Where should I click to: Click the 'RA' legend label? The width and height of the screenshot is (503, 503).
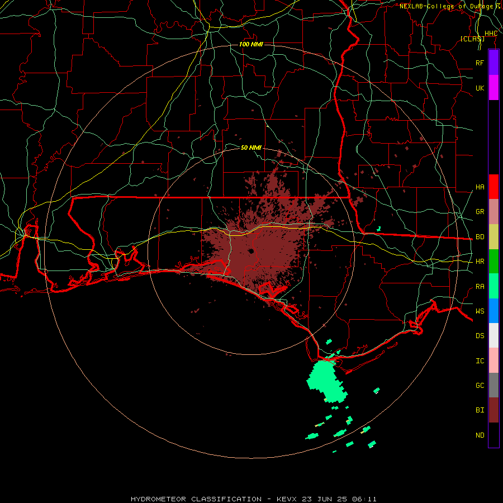[480, 287]
